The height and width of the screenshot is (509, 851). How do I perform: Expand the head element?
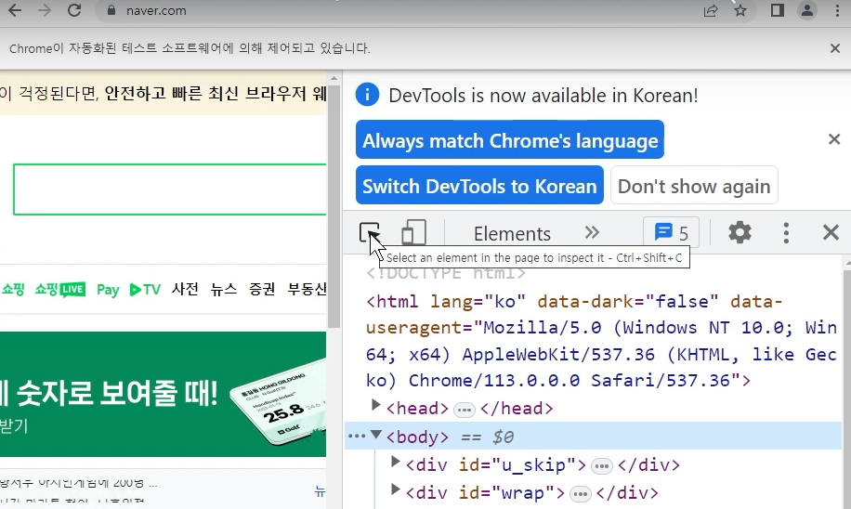[x=375, y=405]
